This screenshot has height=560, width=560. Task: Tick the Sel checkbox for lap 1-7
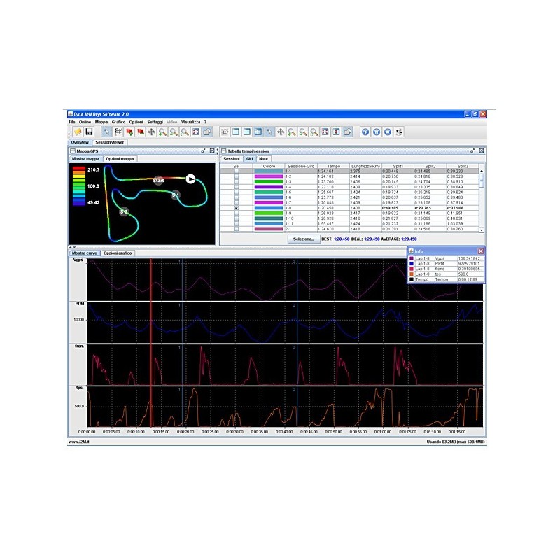237,202
